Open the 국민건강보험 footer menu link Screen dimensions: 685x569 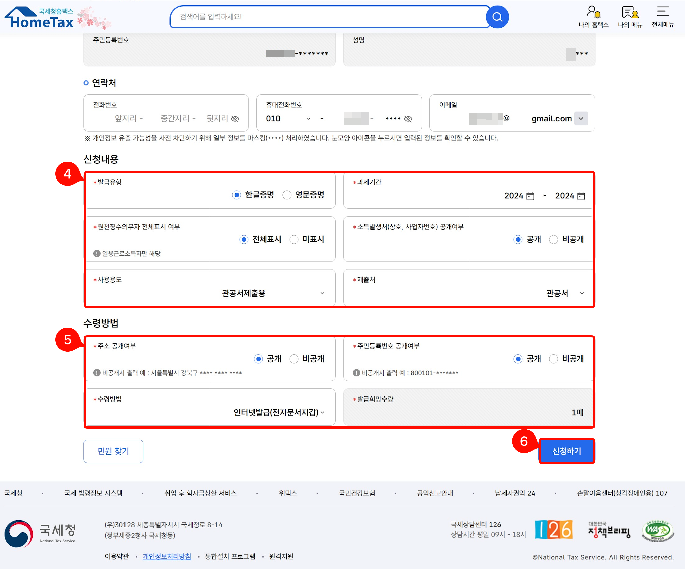(357, 493)
